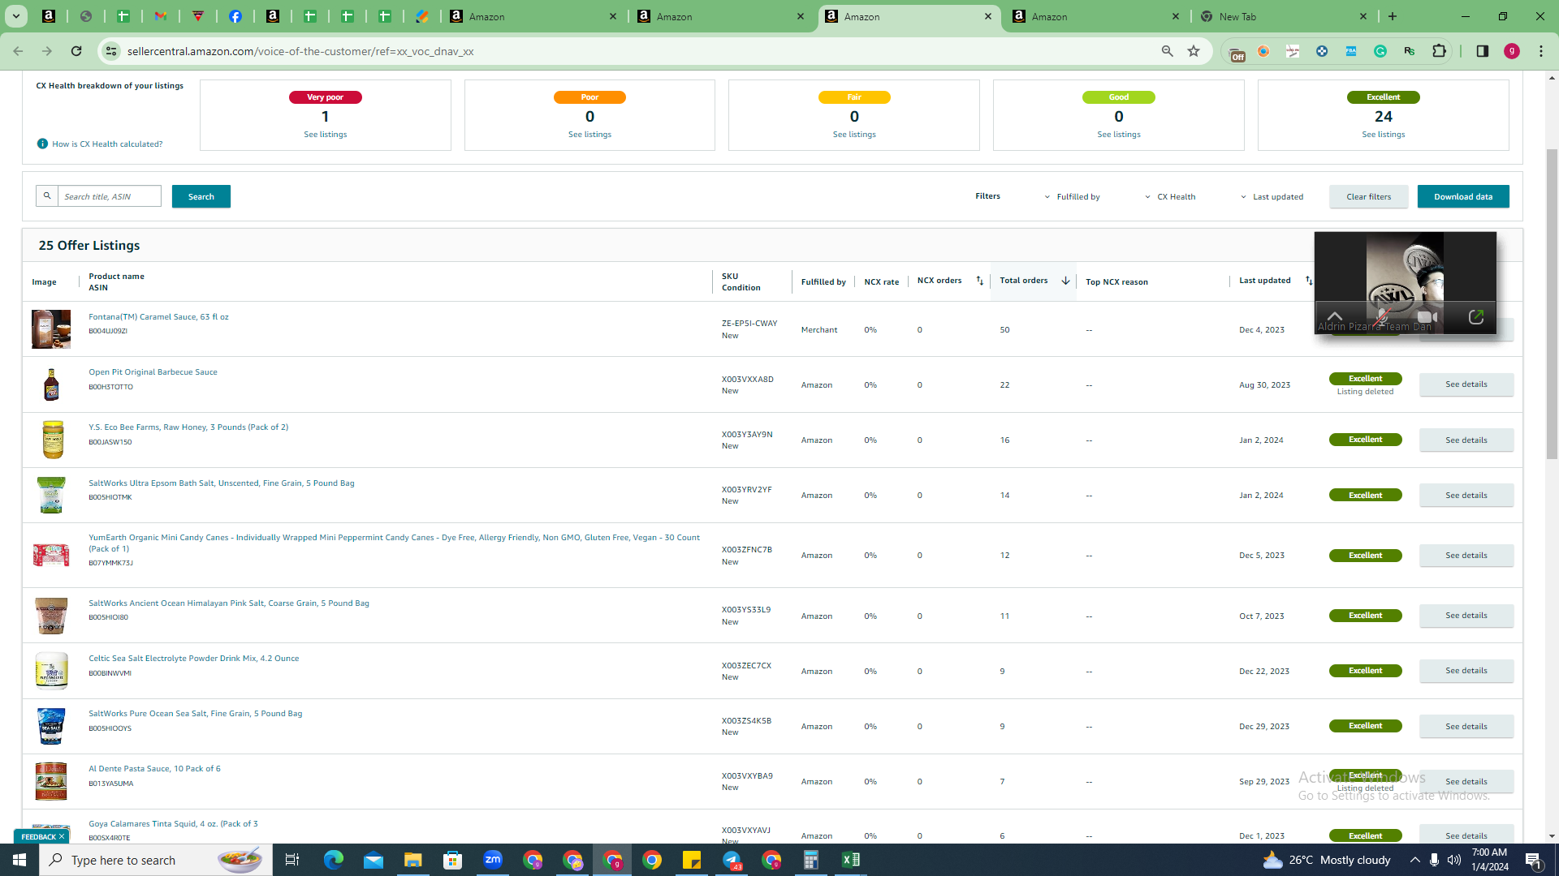Open the Gmail pinned tab
This screenshot has width=1559, height=876.
[x=161, y=16]
